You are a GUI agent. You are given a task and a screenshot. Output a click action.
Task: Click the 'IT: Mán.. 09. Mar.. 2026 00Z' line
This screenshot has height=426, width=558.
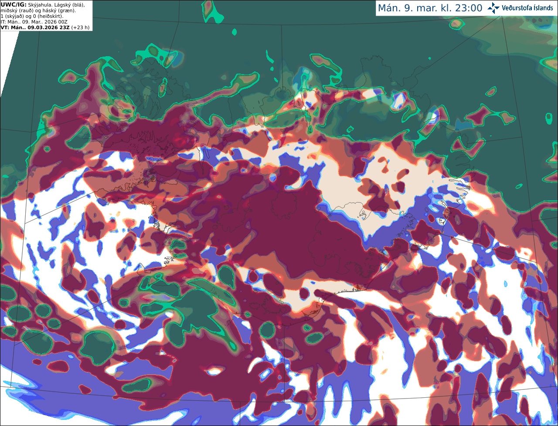click(x=34, y=22)
